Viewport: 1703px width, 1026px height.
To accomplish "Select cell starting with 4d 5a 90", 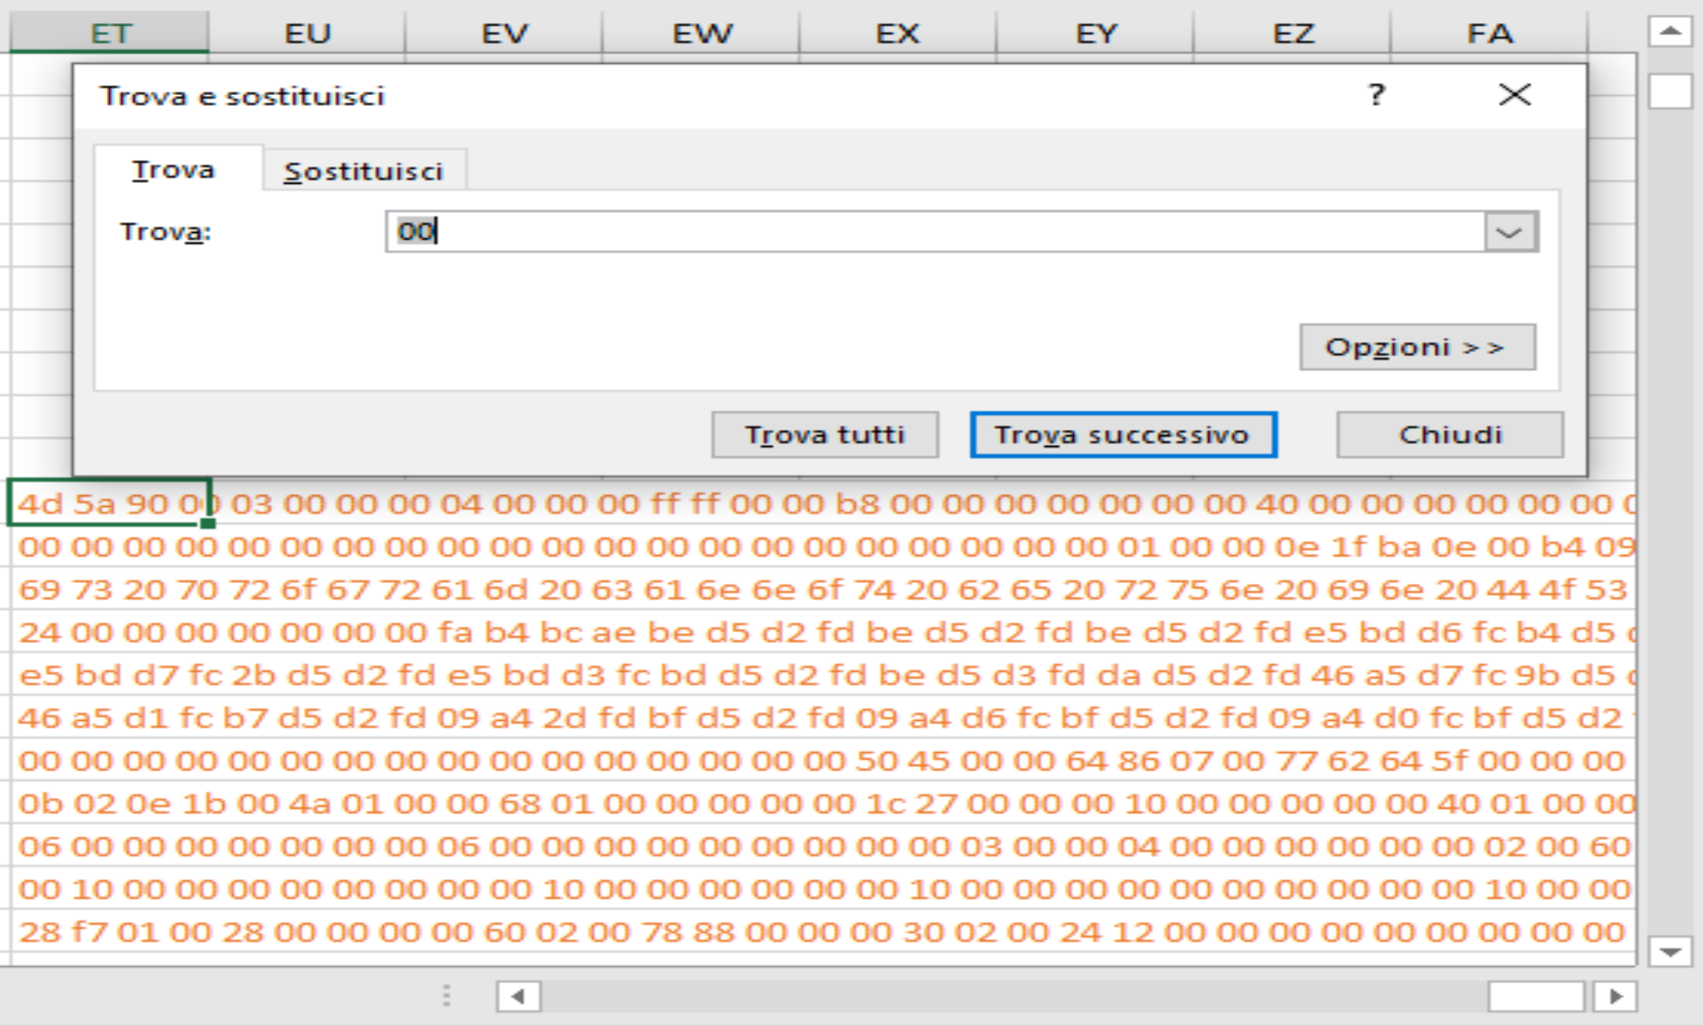I will [109, 503].
